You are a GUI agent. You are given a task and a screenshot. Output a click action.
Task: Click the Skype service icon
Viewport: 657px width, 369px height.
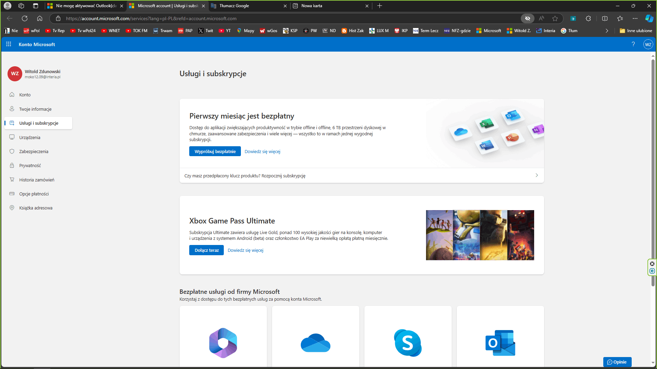pos(408,343)
